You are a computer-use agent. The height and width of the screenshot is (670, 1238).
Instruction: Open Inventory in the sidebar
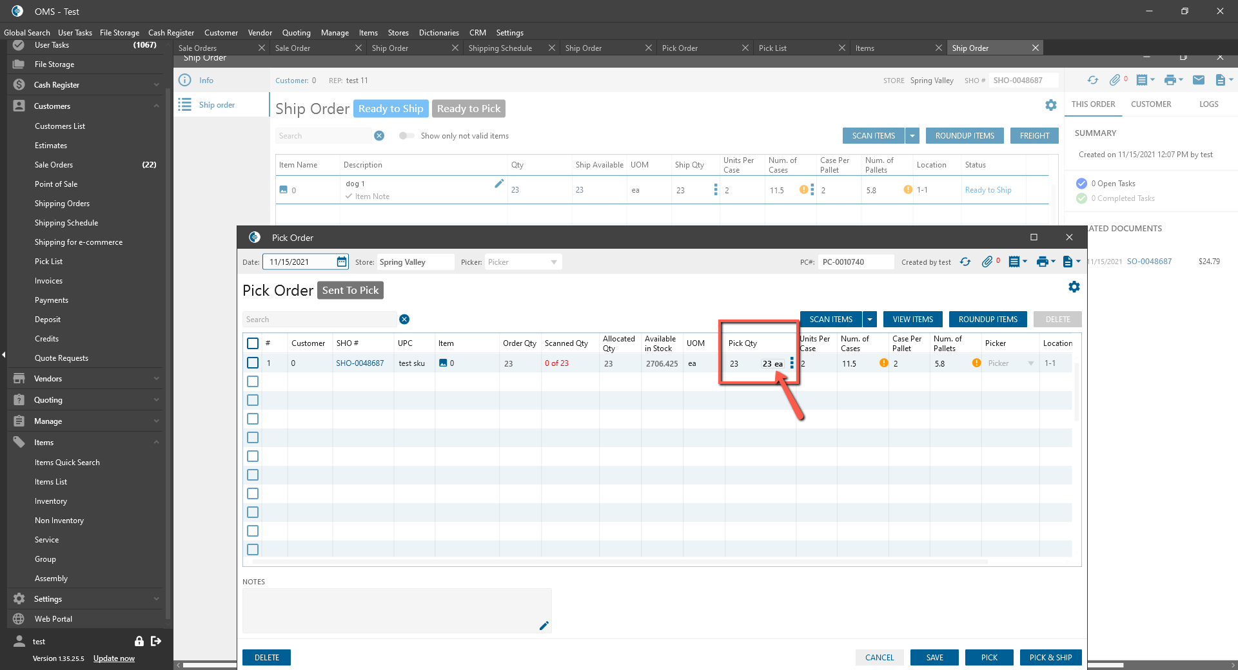click(x=51, y=501)
